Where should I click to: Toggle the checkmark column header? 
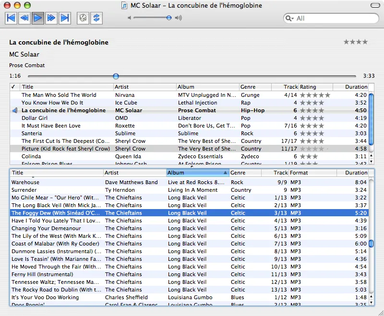[13, 87]
